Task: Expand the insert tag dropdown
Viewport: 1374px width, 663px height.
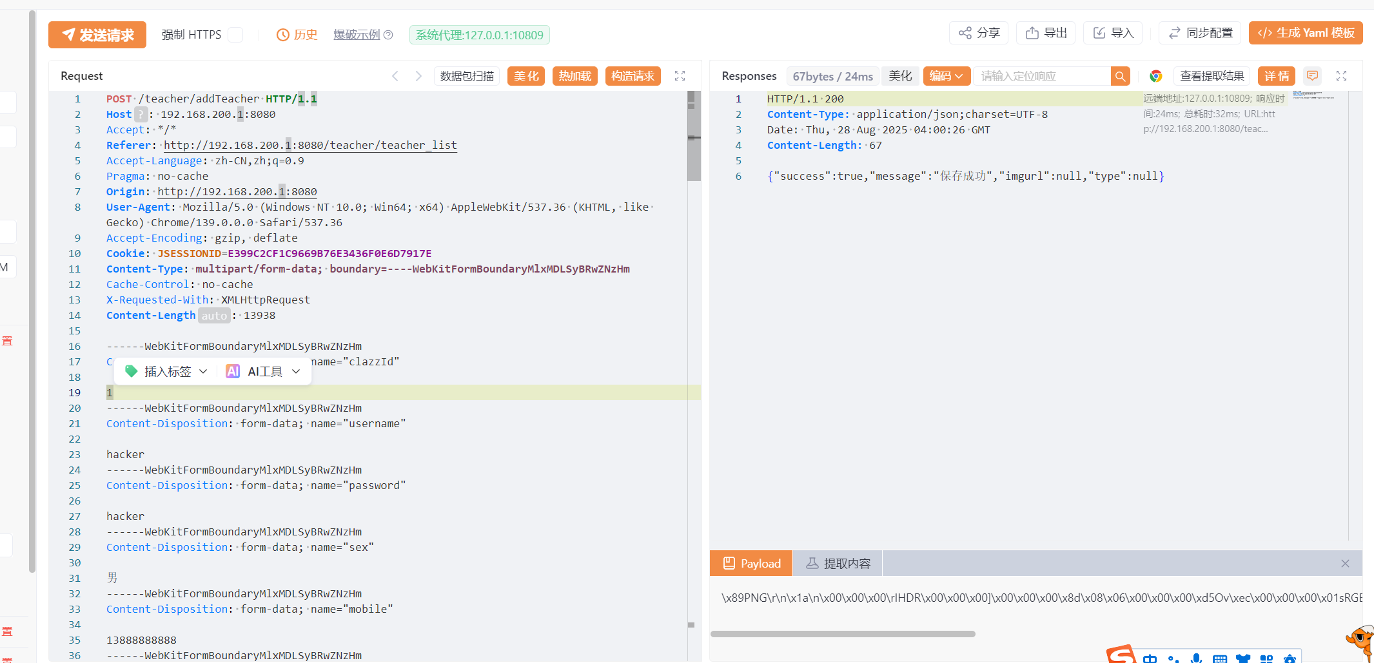Action: (x=166, y=372)
